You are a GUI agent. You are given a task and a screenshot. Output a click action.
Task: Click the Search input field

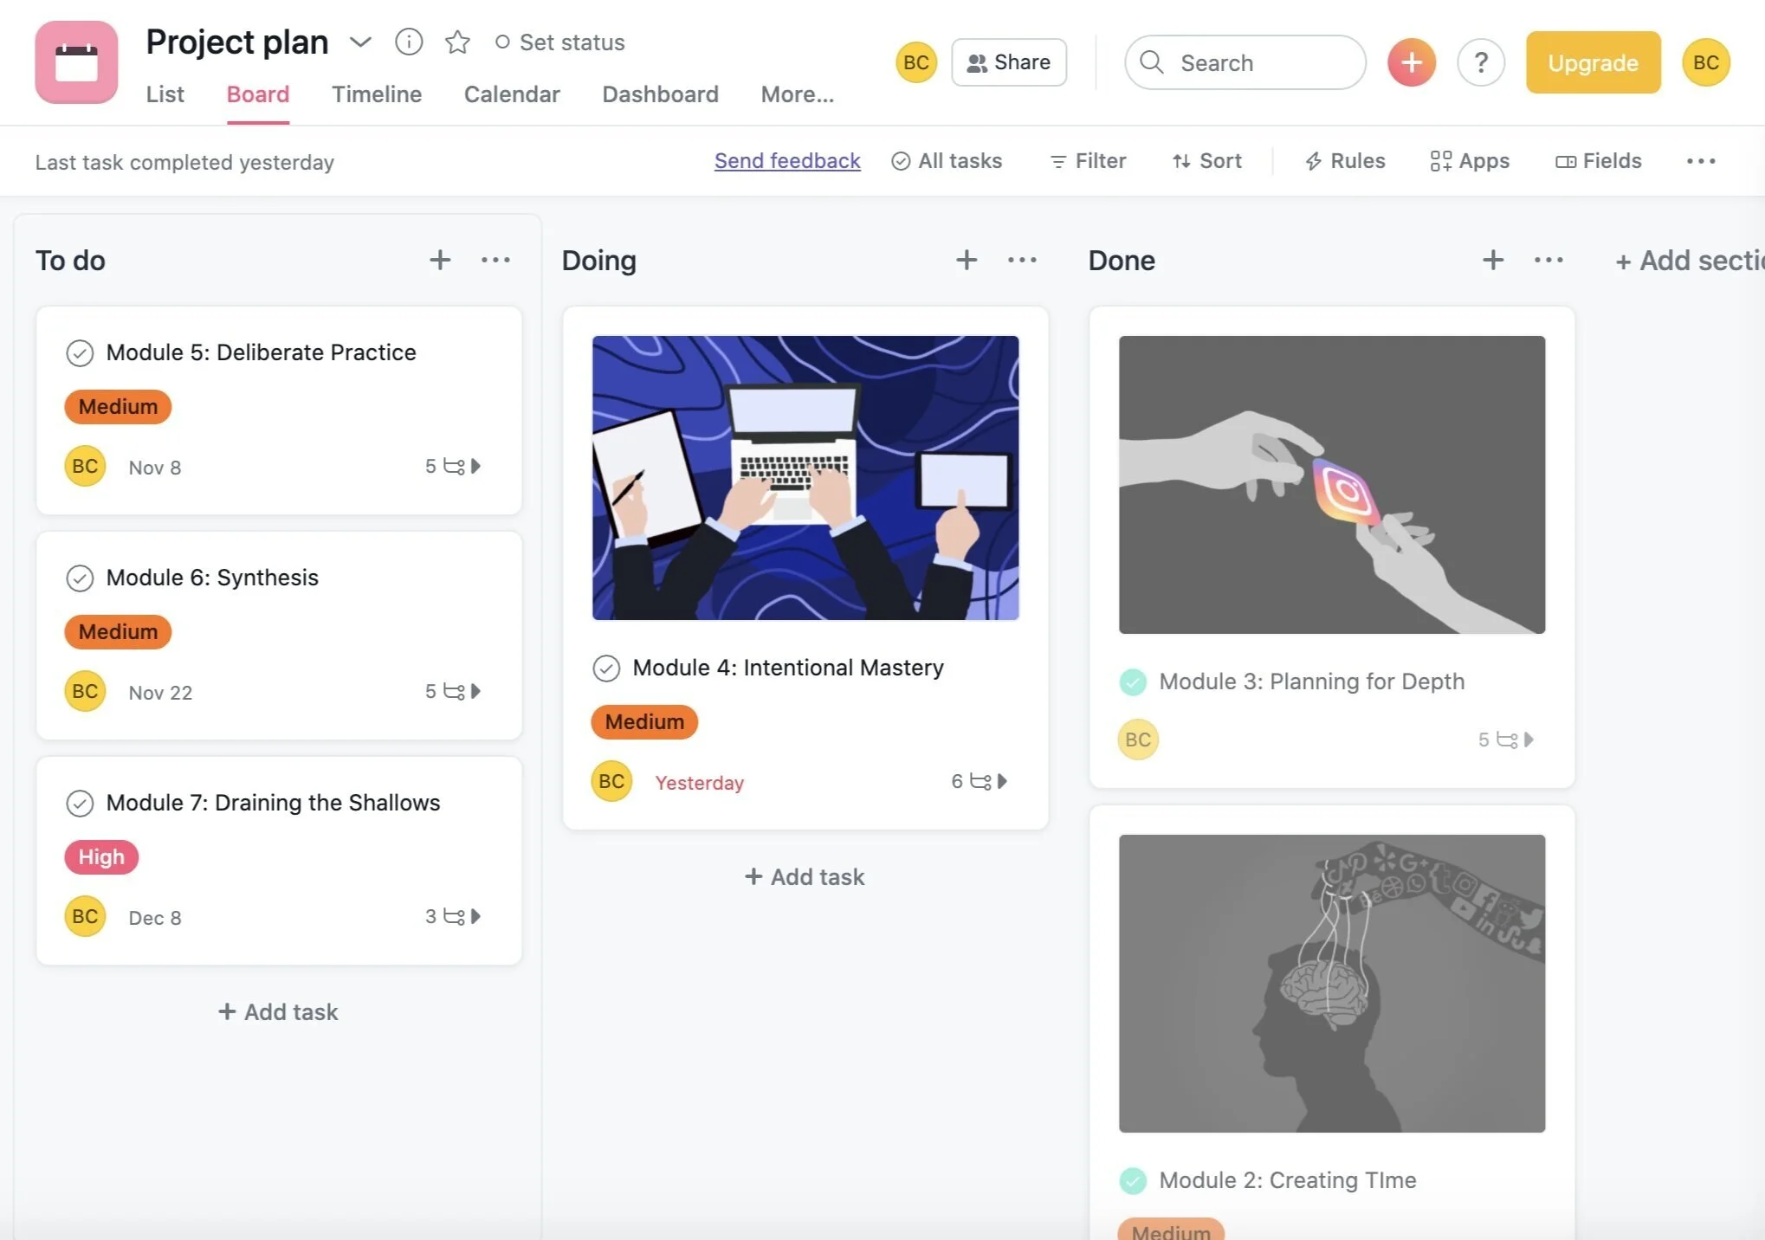pos(1245,62)
